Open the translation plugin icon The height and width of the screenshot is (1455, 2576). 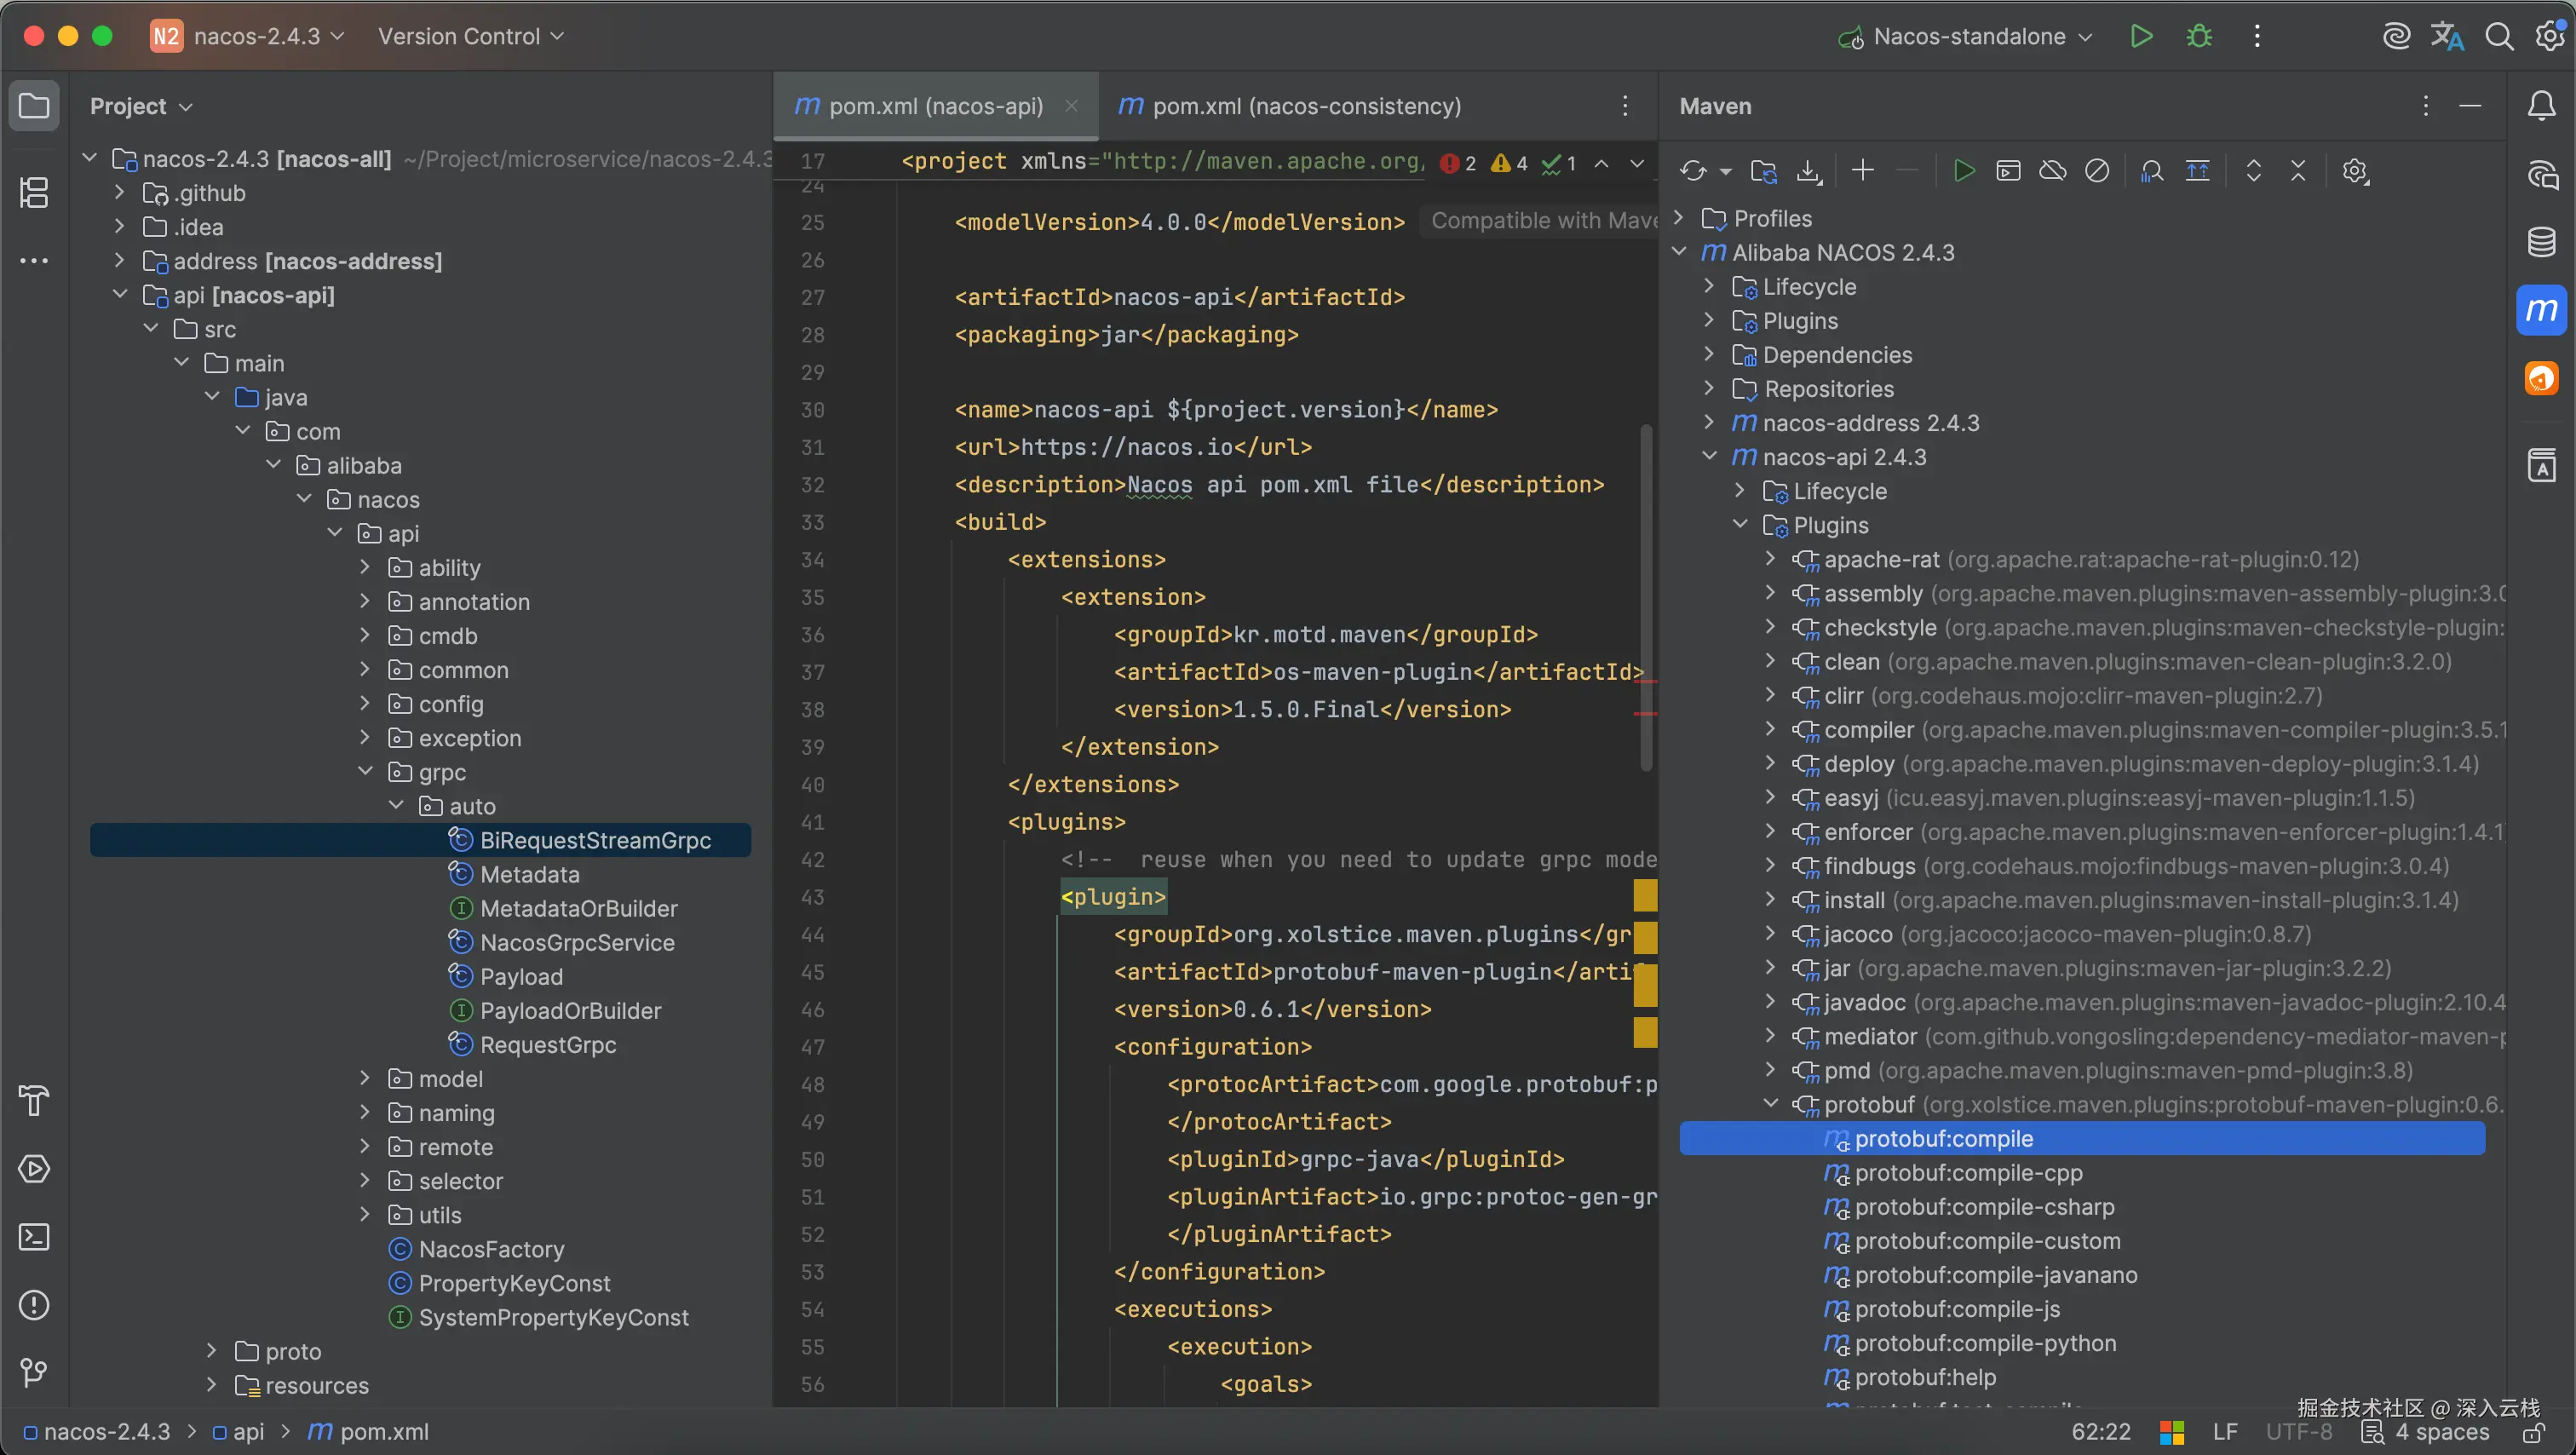[2447, 36]
